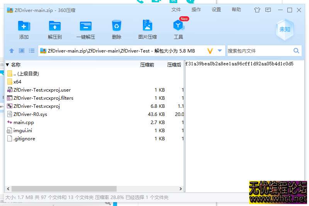Viewport: 309px width, 206px height.
Task: Click the 解压到 (Extract to) icon
Action: coord(55,26)
